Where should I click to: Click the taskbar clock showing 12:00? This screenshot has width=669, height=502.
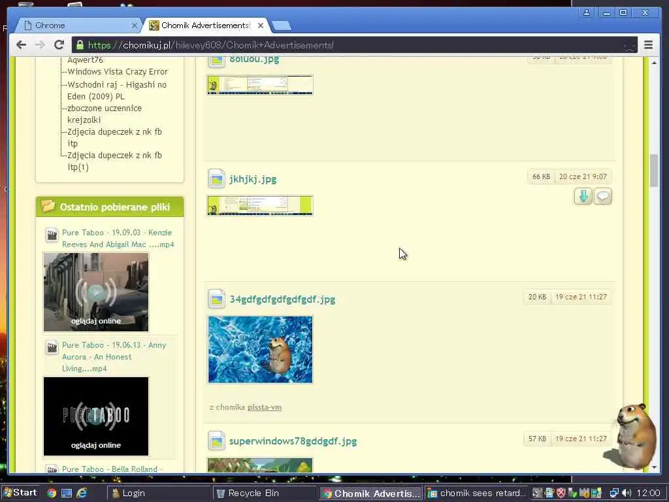(x=649, y=494)
